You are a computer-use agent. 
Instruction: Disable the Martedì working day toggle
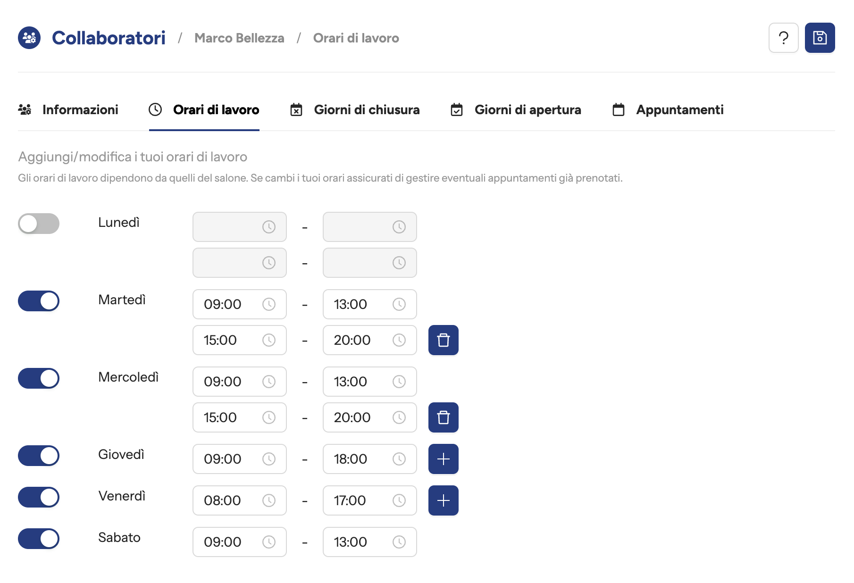tap(39, 301)
